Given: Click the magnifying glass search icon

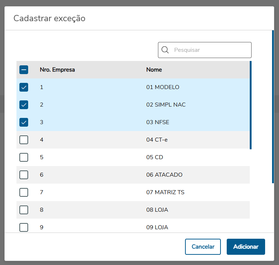Looking at the screenshot, I should tap(165, 50).
